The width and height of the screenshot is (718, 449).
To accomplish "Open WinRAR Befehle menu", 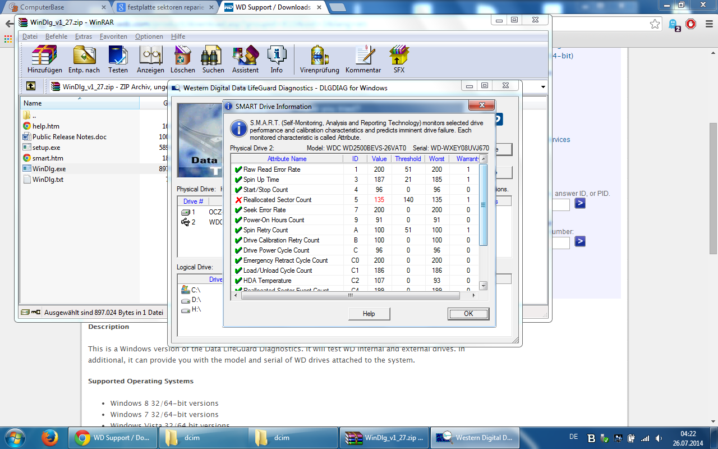I will coord(56,36).
